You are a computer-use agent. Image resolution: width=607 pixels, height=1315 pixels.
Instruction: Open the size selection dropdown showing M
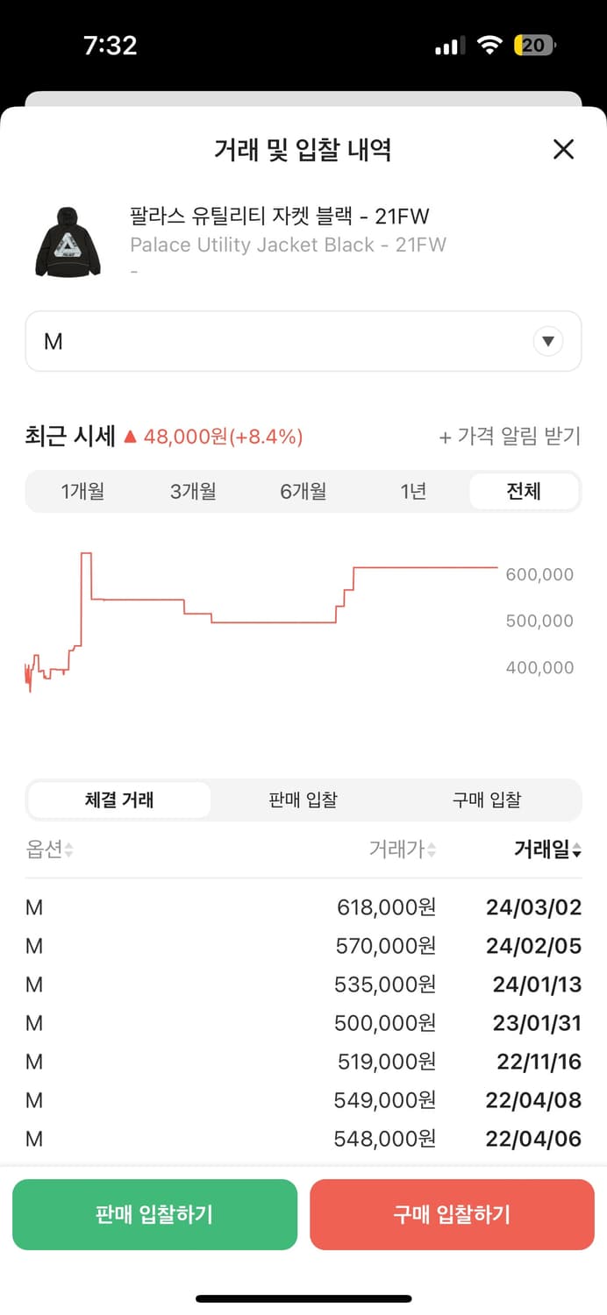coord(303,341)
